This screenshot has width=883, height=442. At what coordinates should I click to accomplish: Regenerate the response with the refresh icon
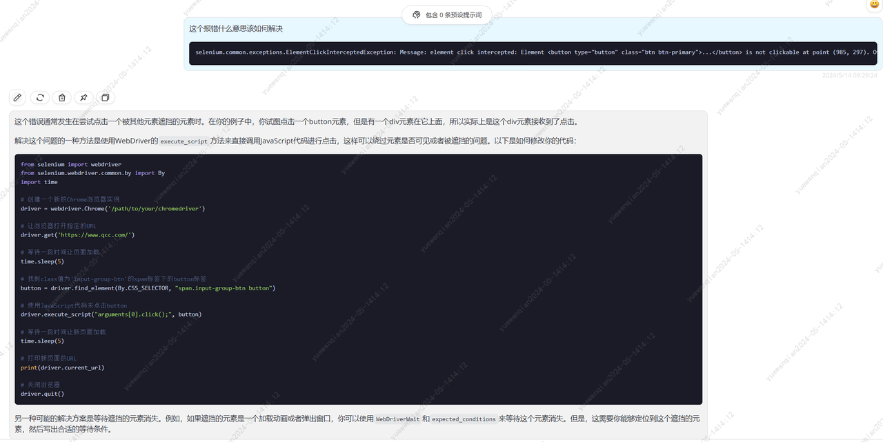[39, 97]
